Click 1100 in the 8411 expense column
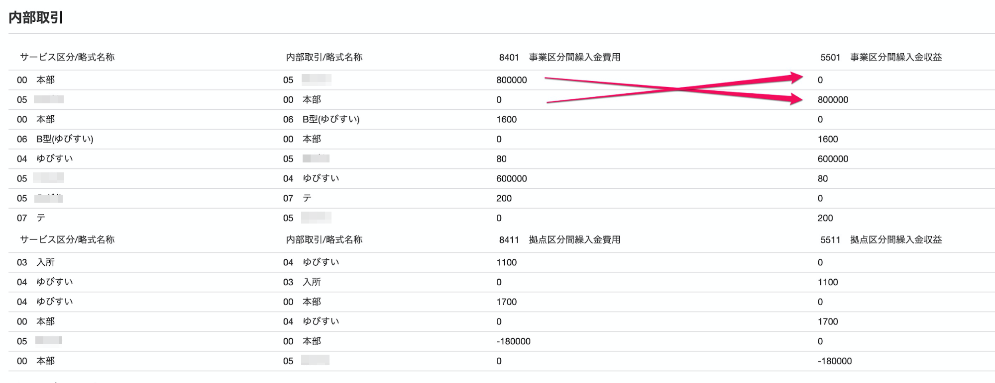The height and width of the screenshot is (383, 995). click(x=506, y=262)
